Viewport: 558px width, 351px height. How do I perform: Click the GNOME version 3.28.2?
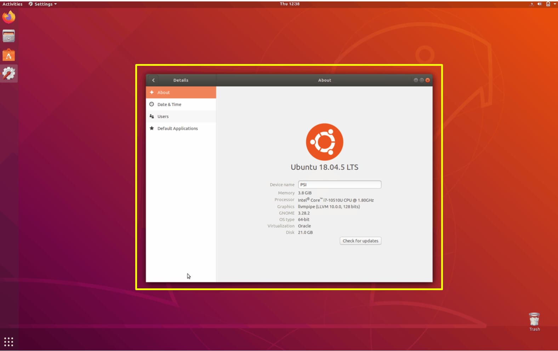click(x=304, y=213)
